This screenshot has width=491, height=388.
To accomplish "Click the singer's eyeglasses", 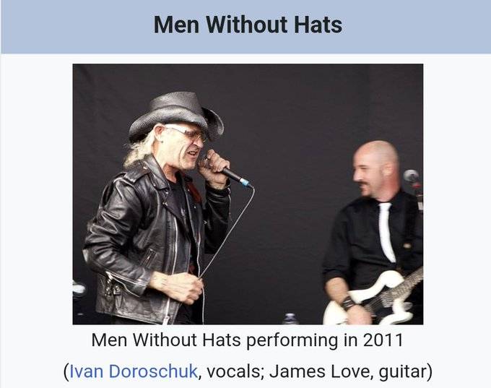I will [x=188, y=132].
